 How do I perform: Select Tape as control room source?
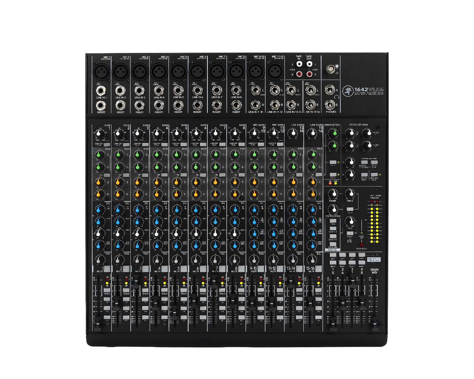coord(333,221)
